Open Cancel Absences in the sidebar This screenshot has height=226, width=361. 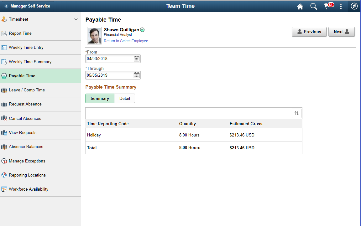pos(40,118)
